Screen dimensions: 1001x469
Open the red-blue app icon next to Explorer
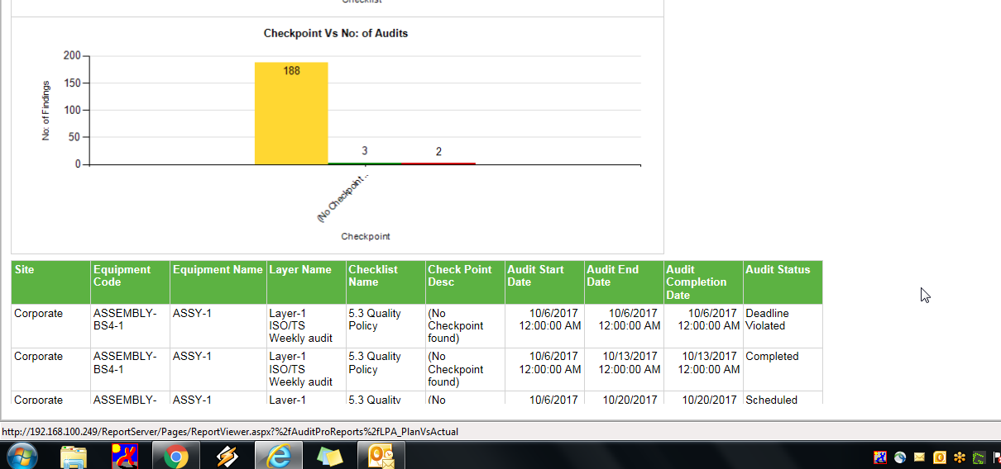[124, 456]
